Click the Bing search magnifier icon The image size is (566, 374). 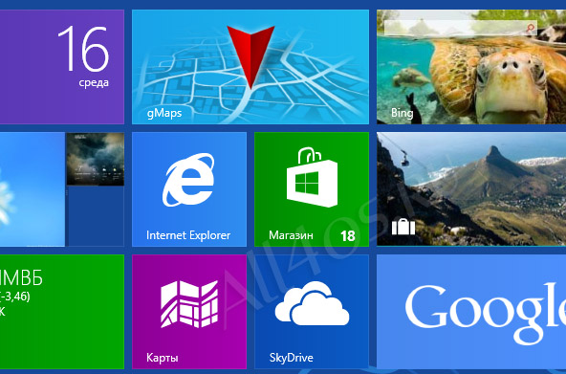pyautogui.click(x=530, y=28)
